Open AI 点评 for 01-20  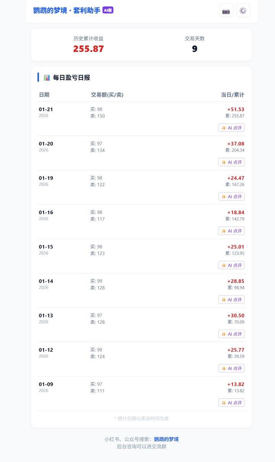point(231,162)
